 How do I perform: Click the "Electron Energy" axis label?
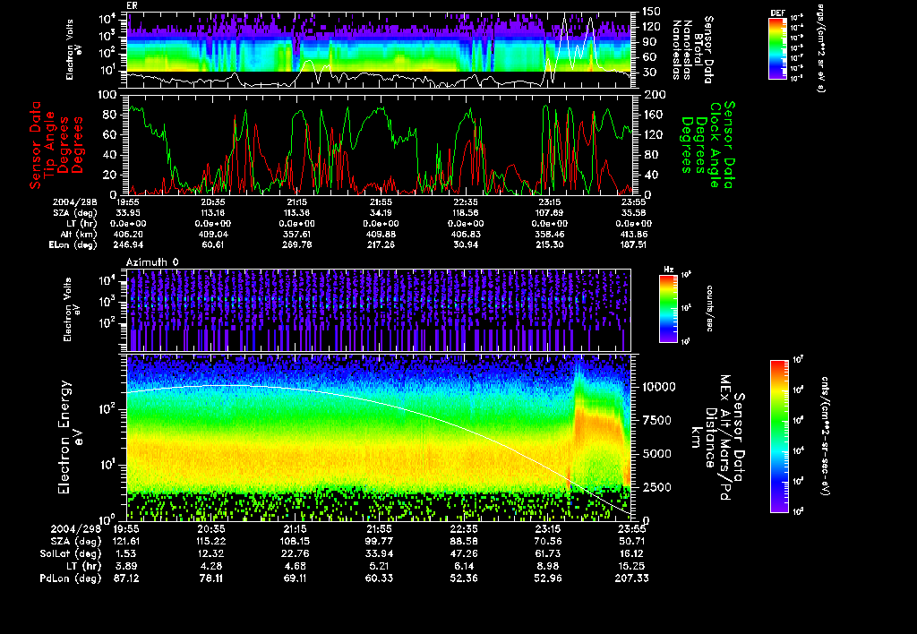pyautogui.click(x=64, y=438)
